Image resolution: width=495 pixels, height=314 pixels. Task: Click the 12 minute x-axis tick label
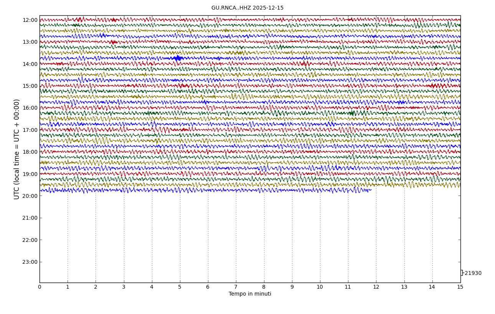coord(376,287)
